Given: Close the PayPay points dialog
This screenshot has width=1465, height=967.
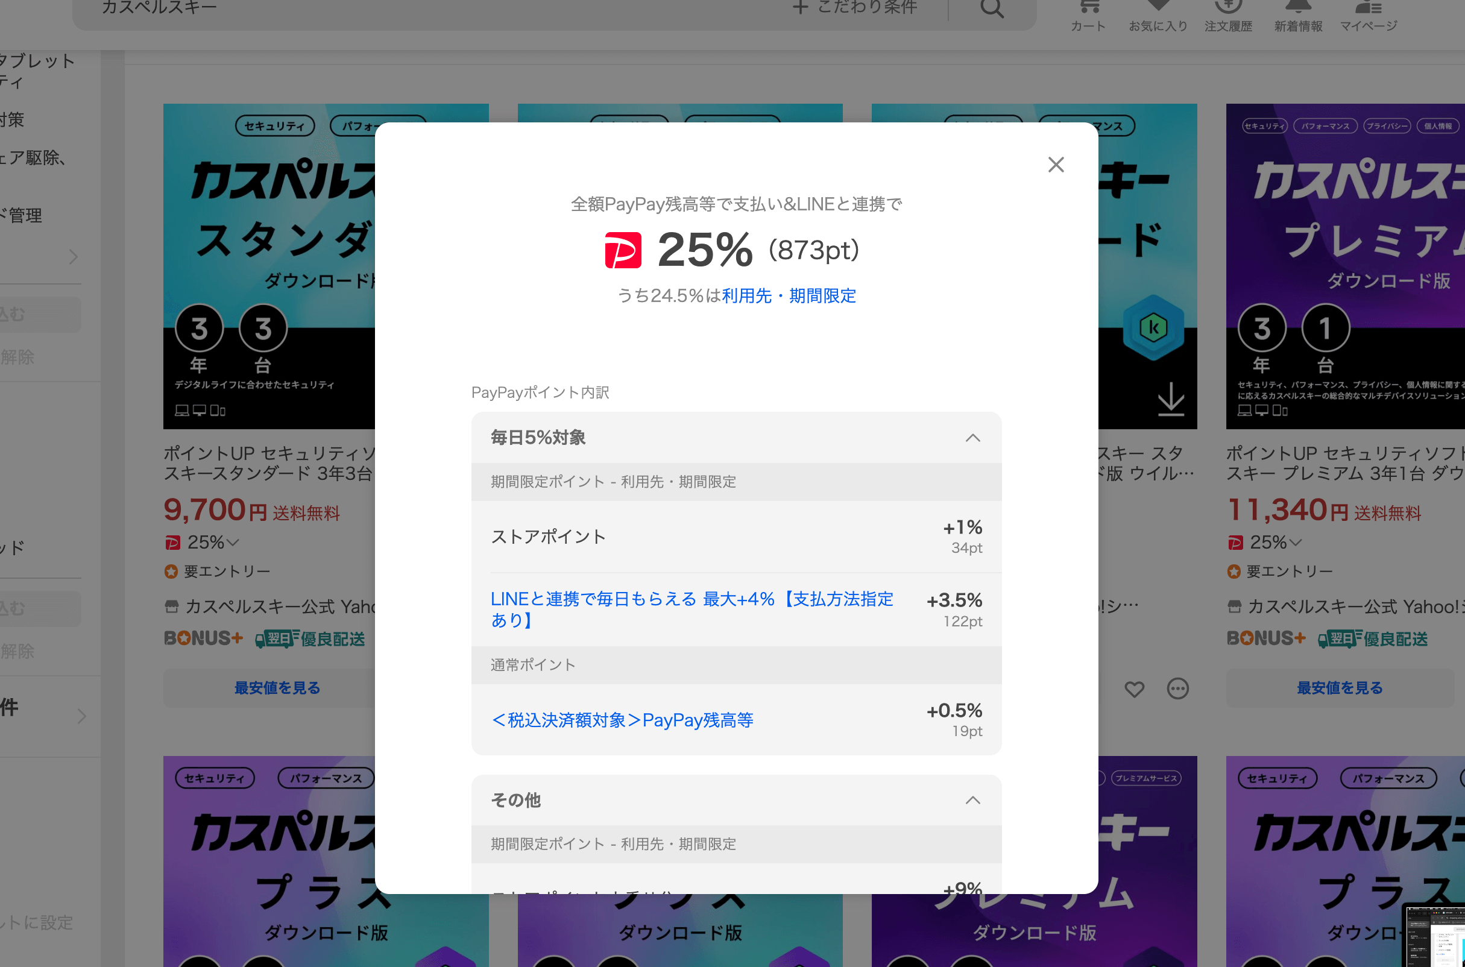Looking at the screenshot, I should pyautogui.click(x=1056, y=165).
